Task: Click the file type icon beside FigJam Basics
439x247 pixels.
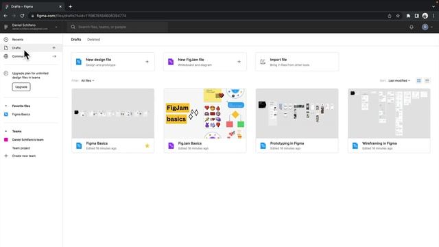Action: click(x=171, y=145)
